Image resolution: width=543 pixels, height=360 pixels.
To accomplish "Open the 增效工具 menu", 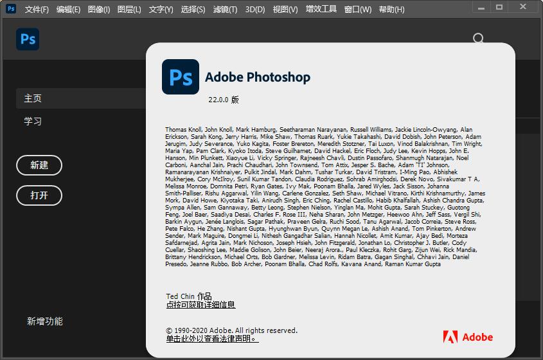I will [321, 9].
